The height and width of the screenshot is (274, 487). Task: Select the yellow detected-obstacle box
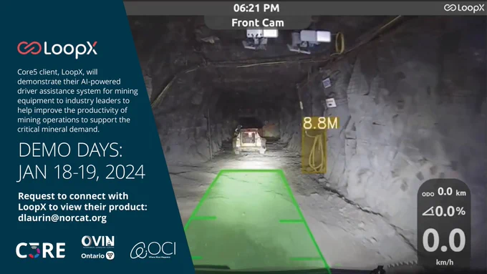click(314, 151)
